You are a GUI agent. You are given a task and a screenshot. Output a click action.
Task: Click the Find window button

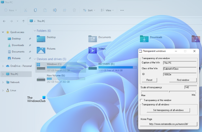(x=183, y=80)
